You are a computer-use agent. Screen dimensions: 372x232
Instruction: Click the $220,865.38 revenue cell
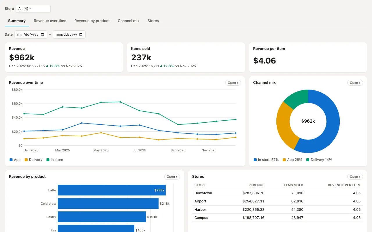[x=253, y=210]
